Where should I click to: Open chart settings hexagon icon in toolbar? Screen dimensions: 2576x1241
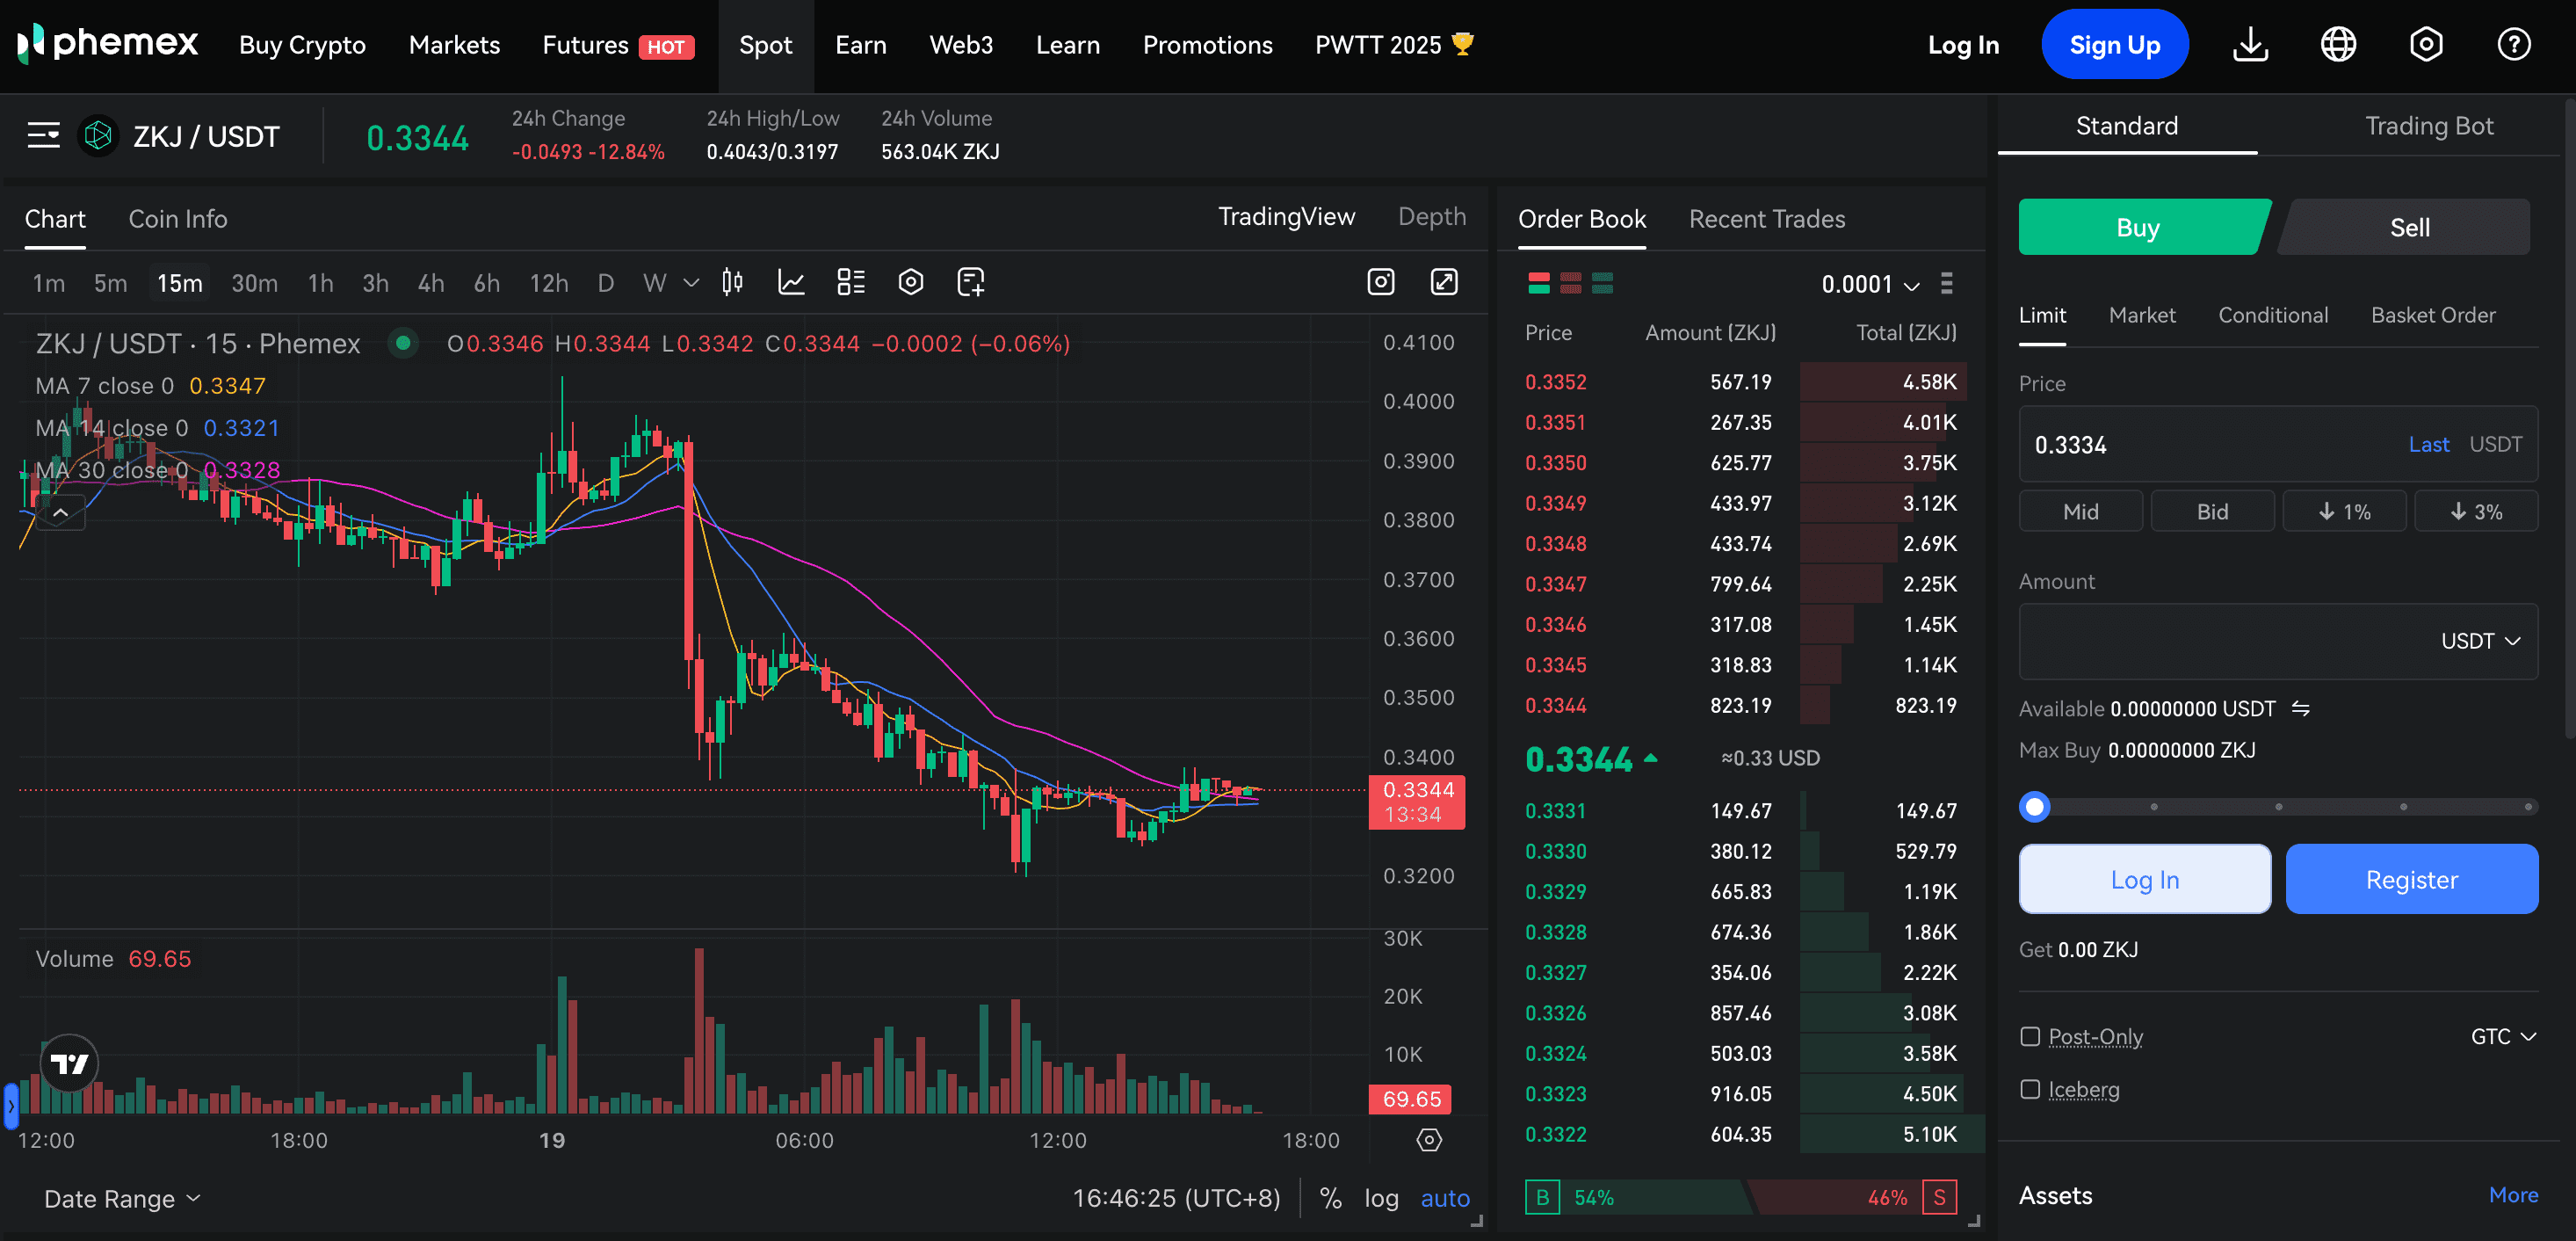(x=910, y=283)
